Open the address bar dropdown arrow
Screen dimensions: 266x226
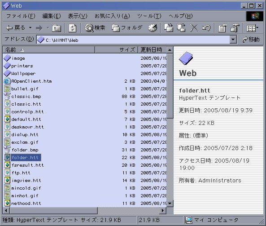point(233,40)
